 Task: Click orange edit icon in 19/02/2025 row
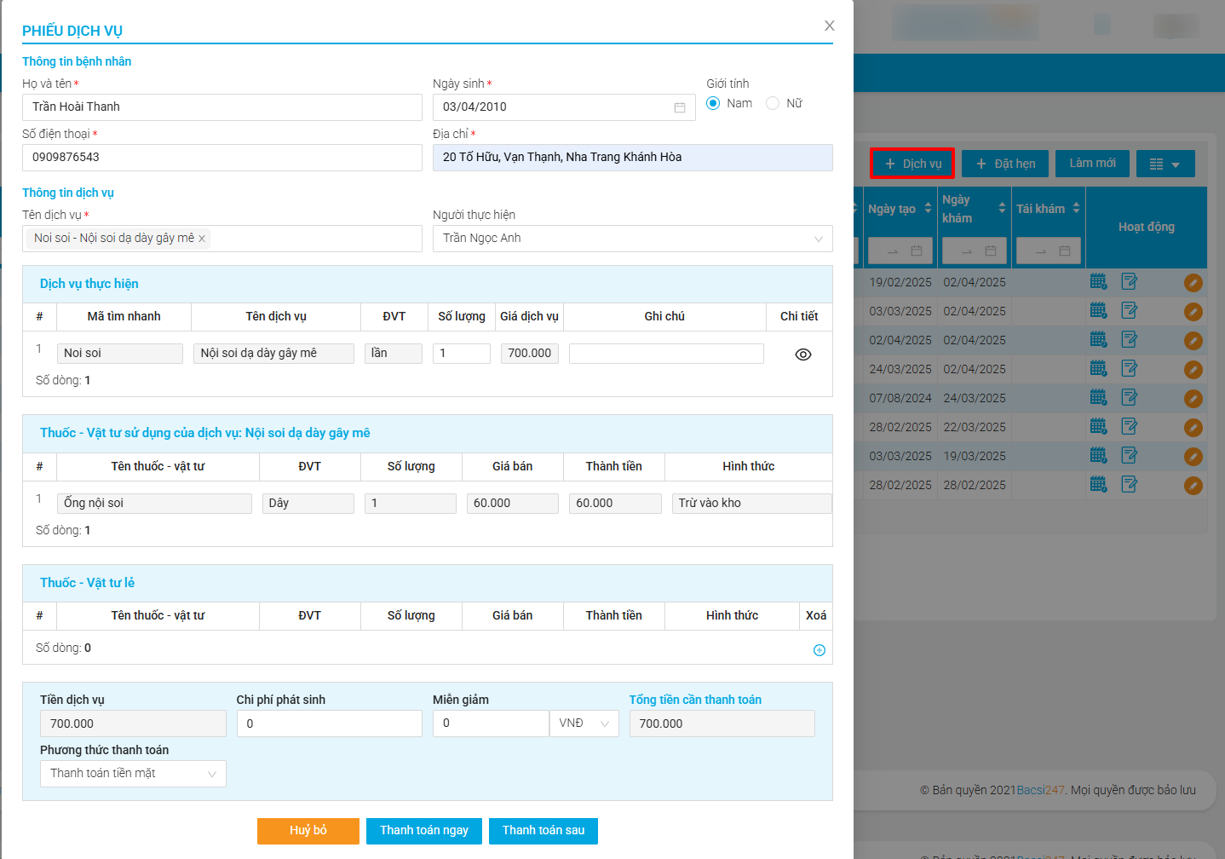[x=1193, y=283]
